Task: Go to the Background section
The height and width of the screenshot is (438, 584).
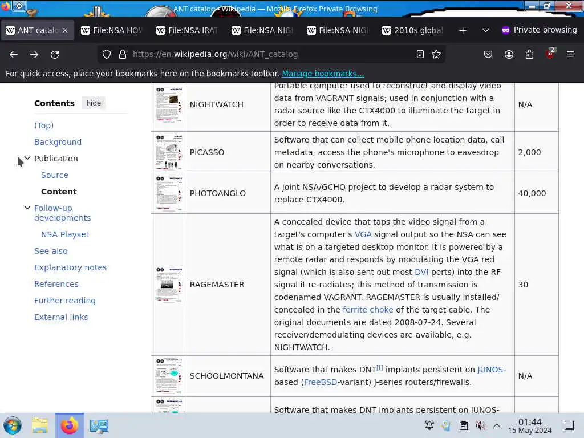Action: point(58,142)
